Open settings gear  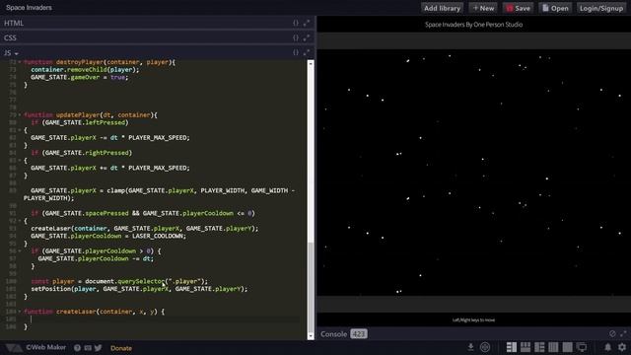click(x=622, y=347)
